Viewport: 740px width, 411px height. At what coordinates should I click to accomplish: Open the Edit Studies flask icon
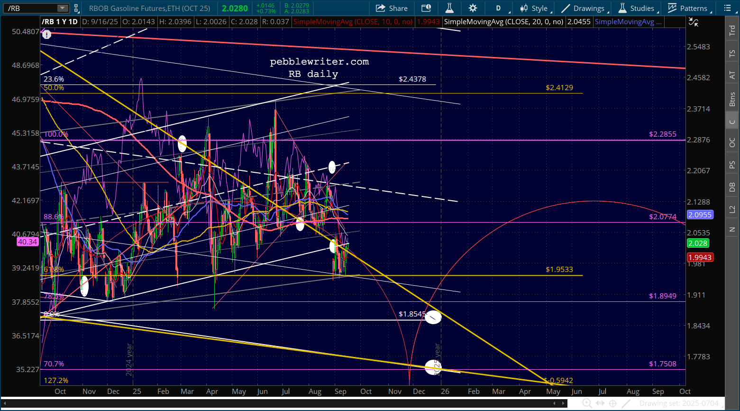click(449, 8)
